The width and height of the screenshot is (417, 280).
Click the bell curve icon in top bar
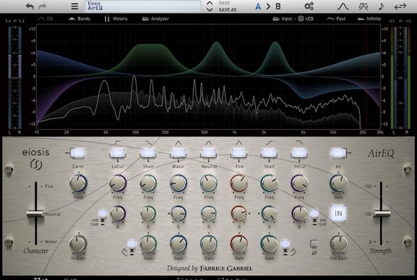tap(343, 6)
